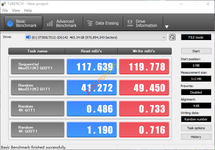Click the TxBENCH app icon in title bar

(x=4, y=4)
